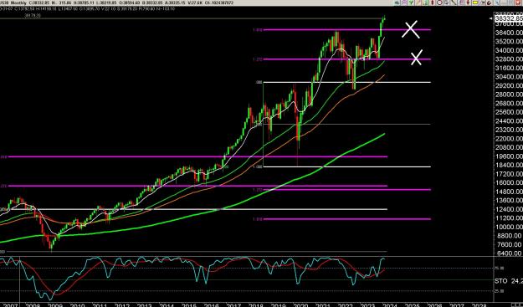
Task: Click the eye-shaped icon at toolbar start
Action: coord(397,3)
